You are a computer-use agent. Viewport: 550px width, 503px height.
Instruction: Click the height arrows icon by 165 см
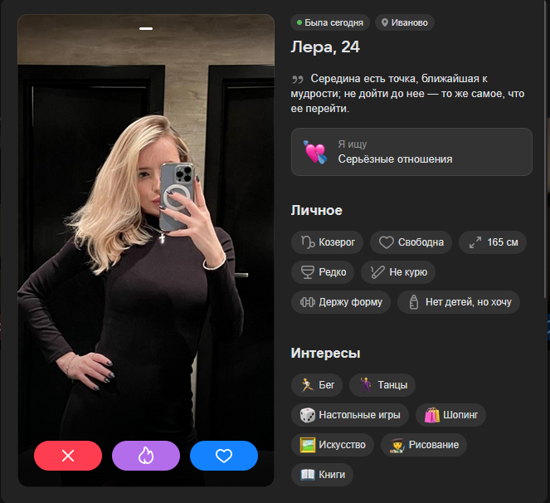click(x=475, y=242)
